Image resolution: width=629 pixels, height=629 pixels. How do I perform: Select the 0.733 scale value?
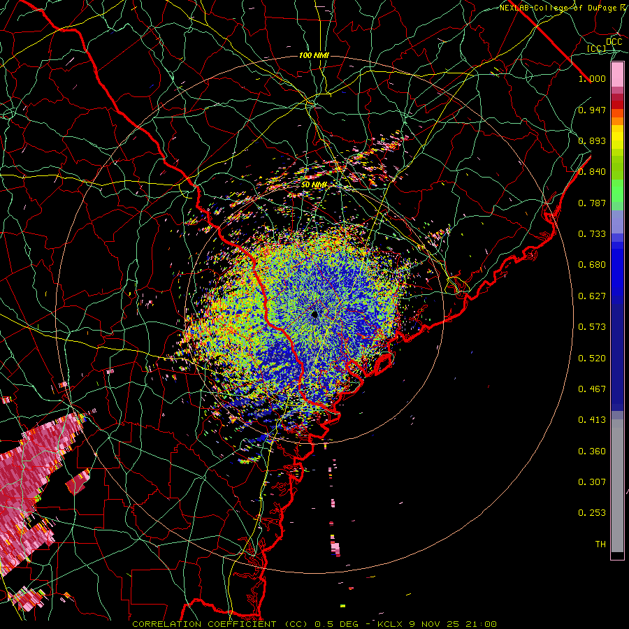coord(592,234)
